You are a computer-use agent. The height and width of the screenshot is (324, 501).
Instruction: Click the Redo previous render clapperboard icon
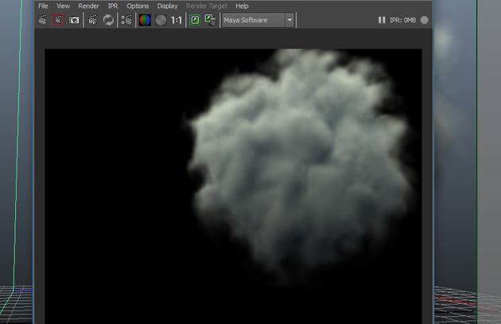tap(42, 20)
